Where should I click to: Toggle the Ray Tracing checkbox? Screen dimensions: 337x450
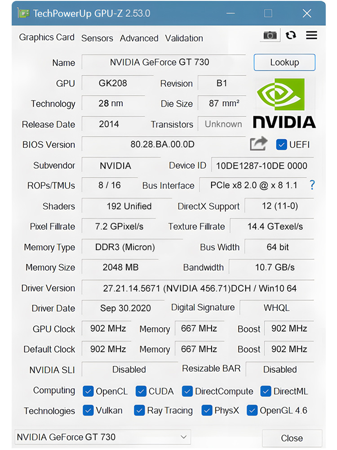140,410
